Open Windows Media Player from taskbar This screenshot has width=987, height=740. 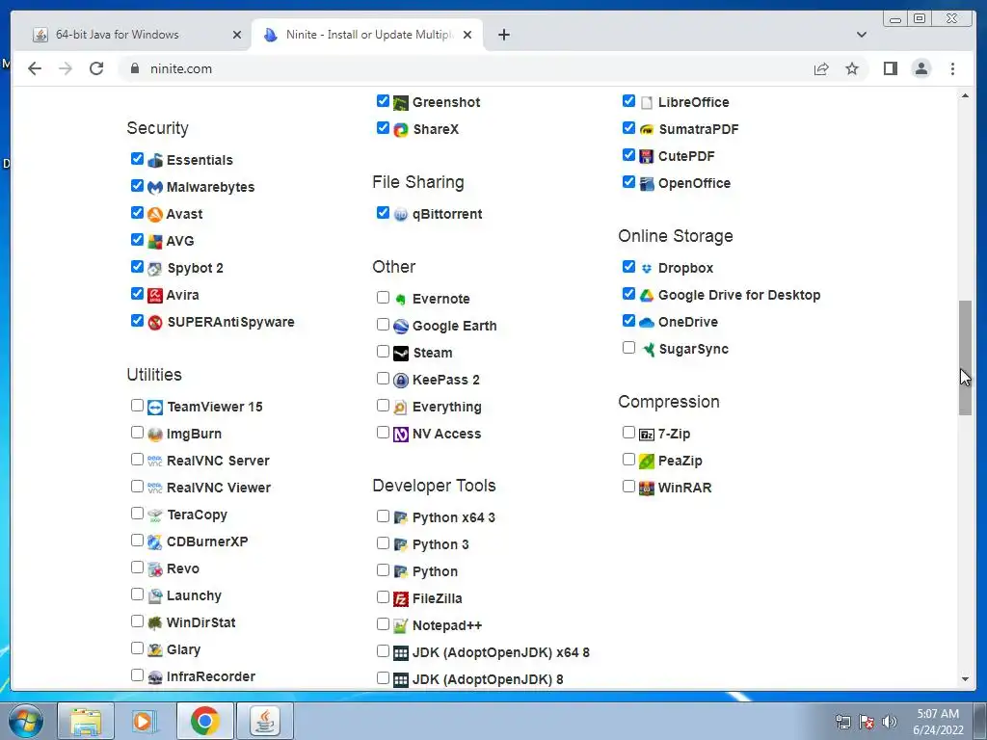coord(145,721)
